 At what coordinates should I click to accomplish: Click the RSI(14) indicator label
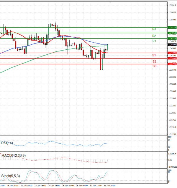pos(7,143)
